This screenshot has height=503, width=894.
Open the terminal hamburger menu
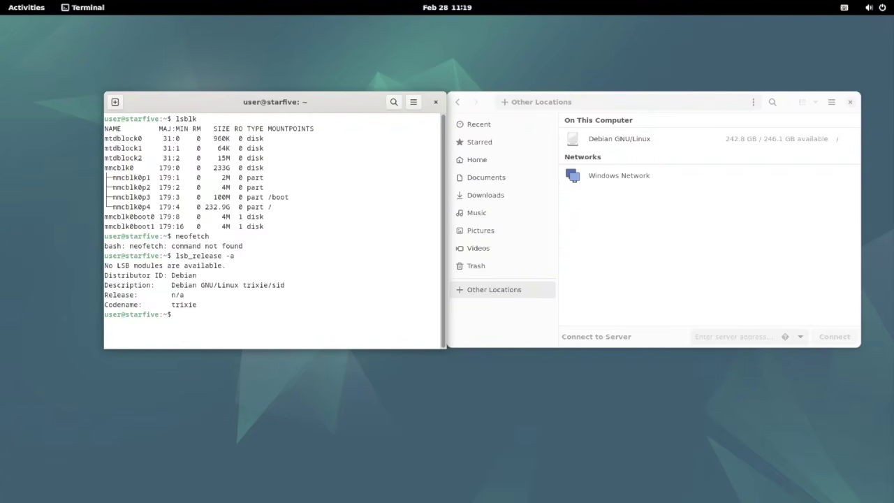413,102
